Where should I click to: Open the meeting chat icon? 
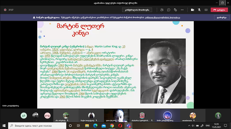pyautogui.click(x=169, y=10)
